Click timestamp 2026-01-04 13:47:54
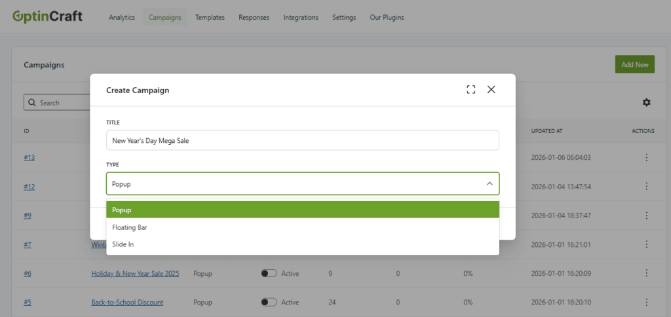Screen dimensions: 671x317 (x=561, y=187)
